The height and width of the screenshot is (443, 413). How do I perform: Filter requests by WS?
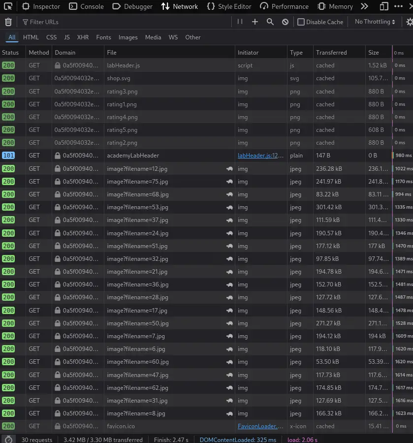click(x=173, y=37)
